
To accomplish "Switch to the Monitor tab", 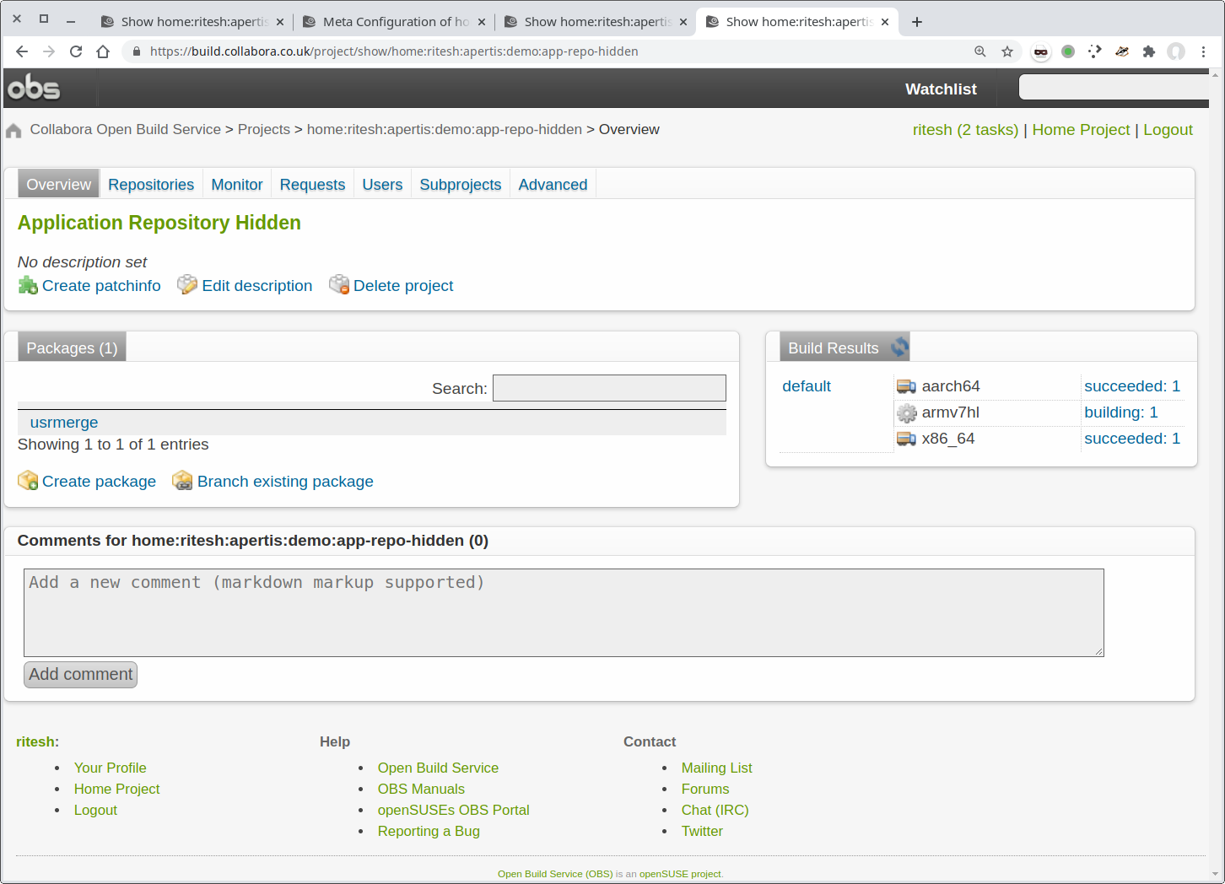I will 237,184.
